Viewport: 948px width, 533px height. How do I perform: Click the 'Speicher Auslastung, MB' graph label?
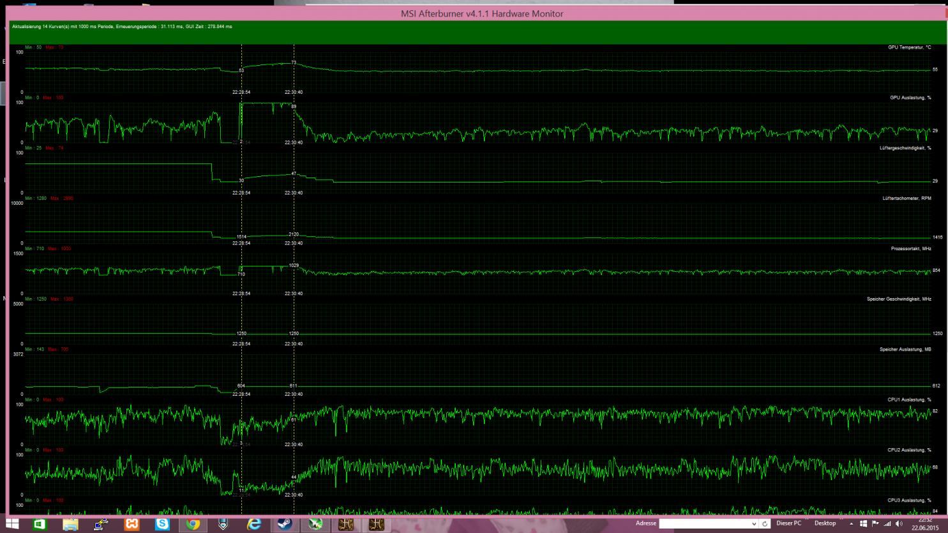pyautogui.click(x=905, y=350)
